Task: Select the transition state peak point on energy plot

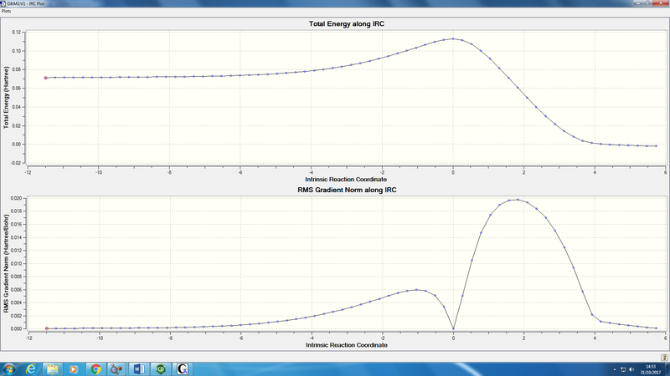Action: point(453,38)
